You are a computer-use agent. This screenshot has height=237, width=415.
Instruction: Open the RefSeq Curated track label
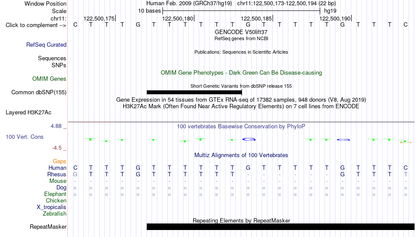(46, 45)
